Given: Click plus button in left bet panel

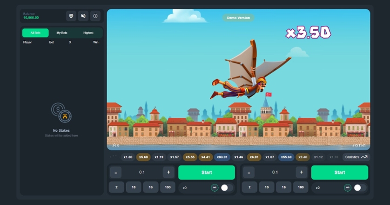Looking at the screenshot, I should 168,173.
